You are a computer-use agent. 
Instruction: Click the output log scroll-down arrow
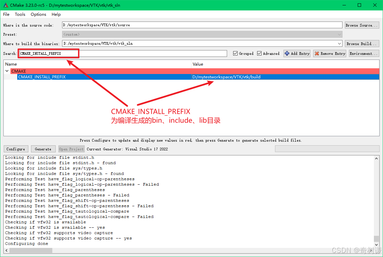tap(376, 245)
